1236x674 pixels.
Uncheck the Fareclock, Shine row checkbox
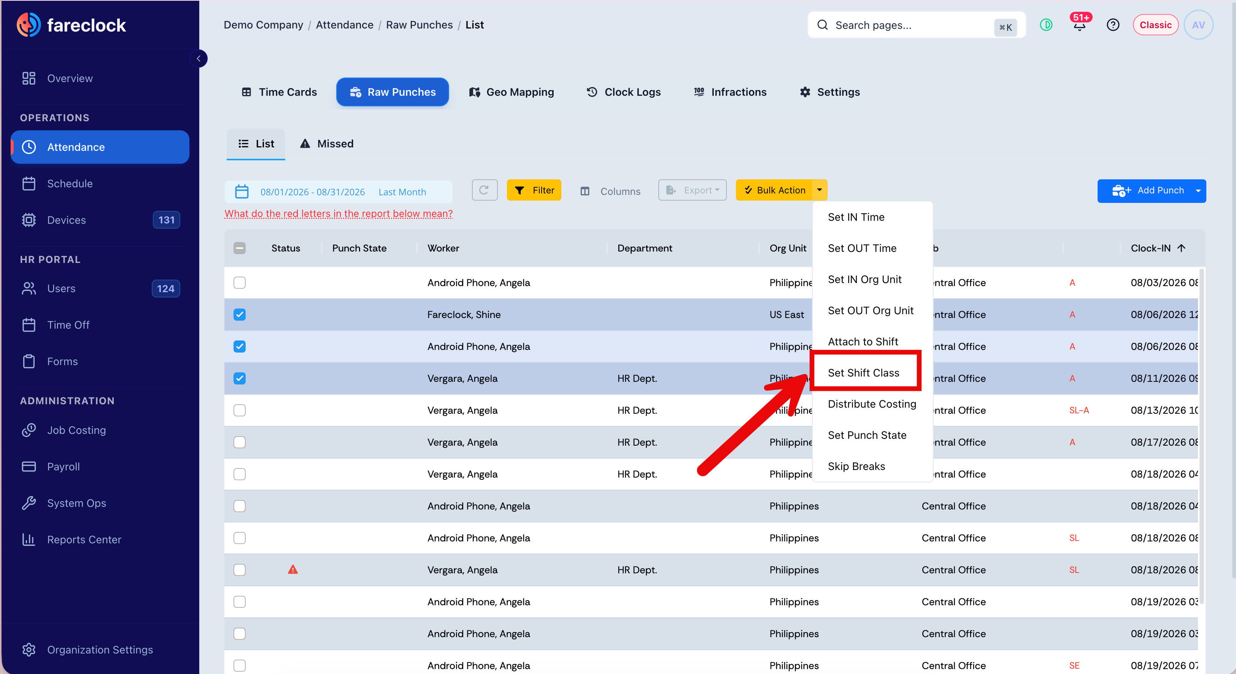[x=240, y=315]
